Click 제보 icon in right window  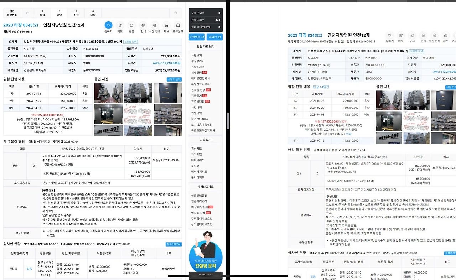446,35
